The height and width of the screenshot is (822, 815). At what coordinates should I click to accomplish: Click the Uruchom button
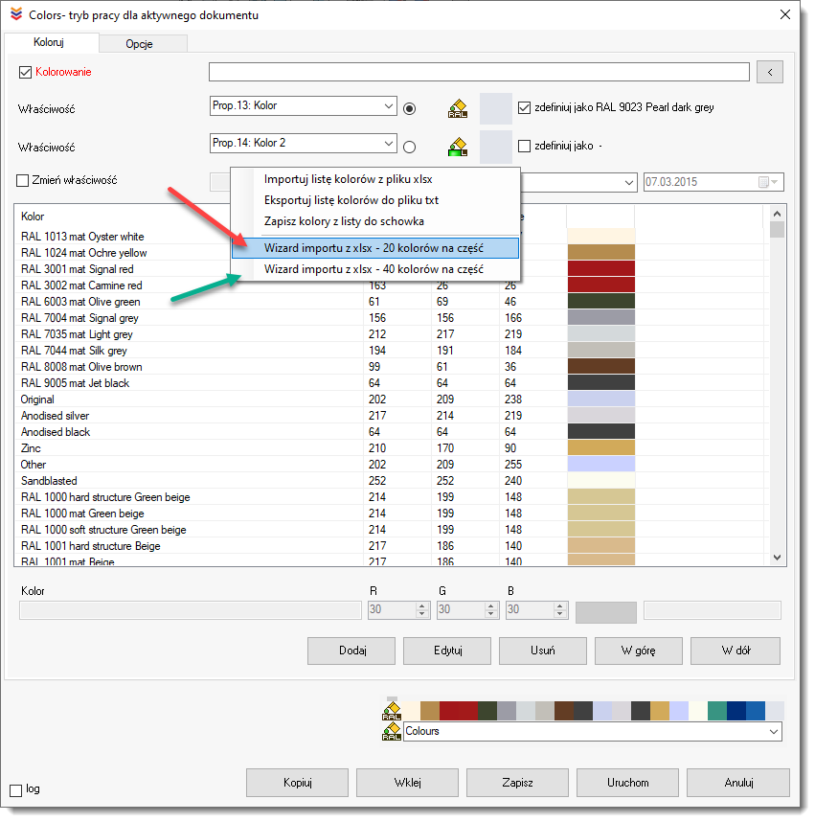point(627,783)
